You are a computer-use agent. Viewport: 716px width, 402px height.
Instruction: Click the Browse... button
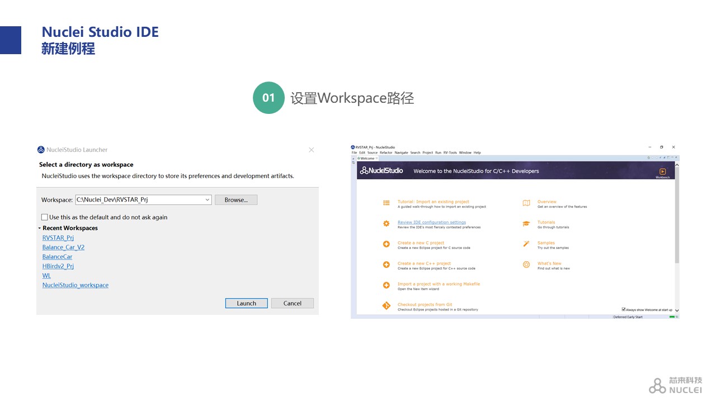click(x=235, y=200)
